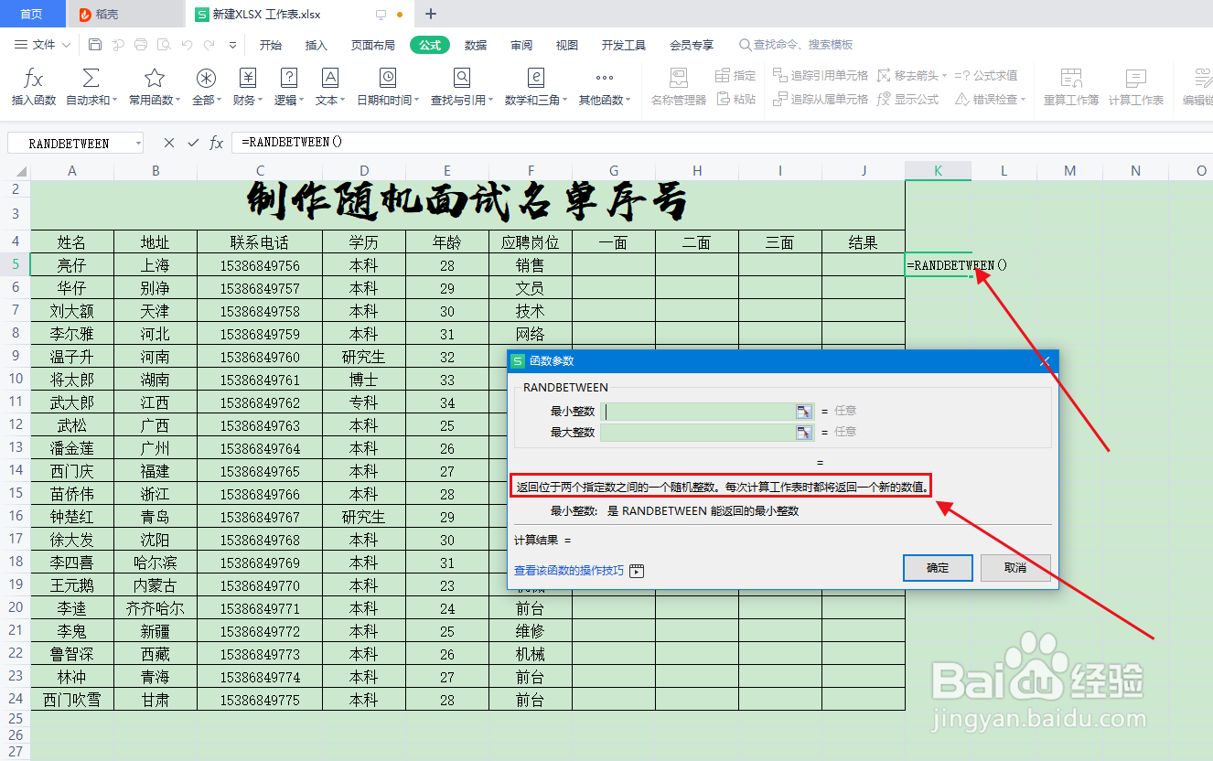Open the 逻辑 question-mark functions icon

pos(289,79)
